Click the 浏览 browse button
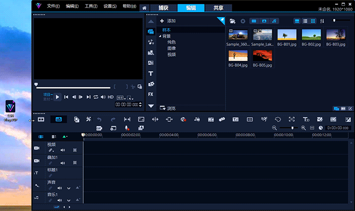Screen dimensions: 355x211 point(168,108)
